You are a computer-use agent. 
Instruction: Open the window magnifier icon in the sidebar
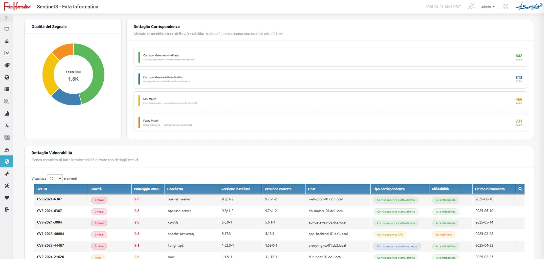point(7,137)
